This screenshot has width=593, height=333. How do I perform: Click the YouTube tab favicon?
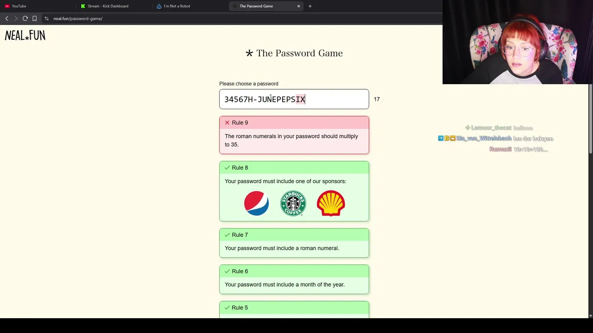(x=7, y=6)
